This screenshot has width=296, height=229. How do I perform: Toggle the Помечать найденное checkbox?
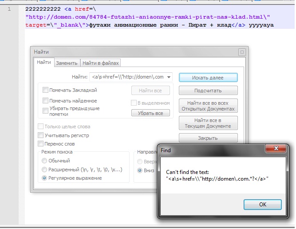pyautogui.click(x=45, y=101)
